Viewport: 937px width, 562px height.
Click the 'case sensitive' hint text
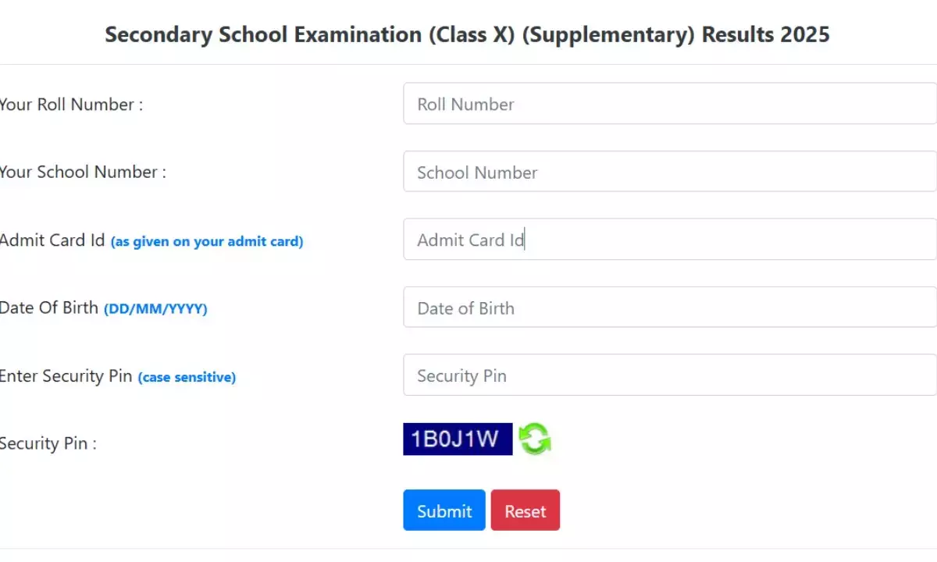(x=187, y=377)
